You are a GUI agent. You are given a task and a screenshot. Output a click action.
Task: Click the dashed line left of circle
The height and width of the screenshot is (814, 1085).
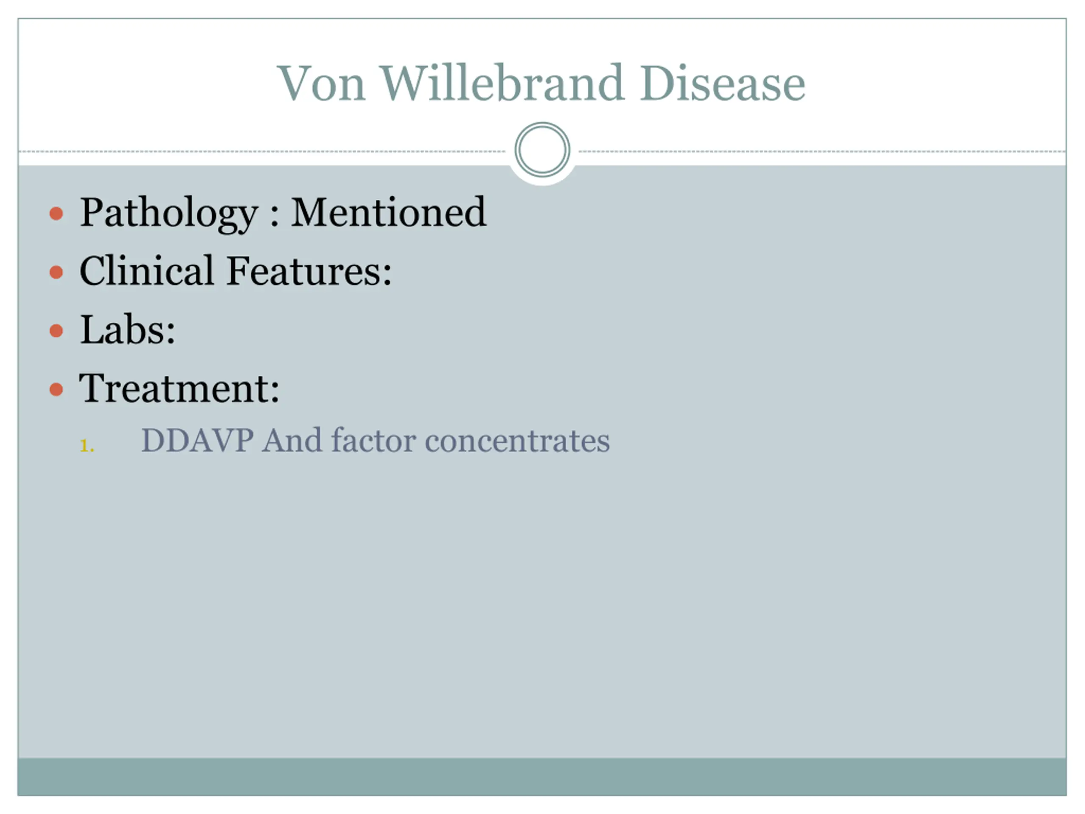tap(262, 152)
